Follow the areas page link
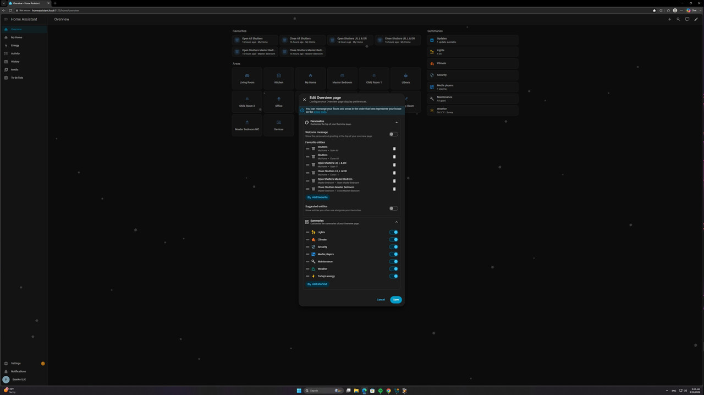Viewport: 704px width, 395px height. pyautogui.click(x=320, y=112)
